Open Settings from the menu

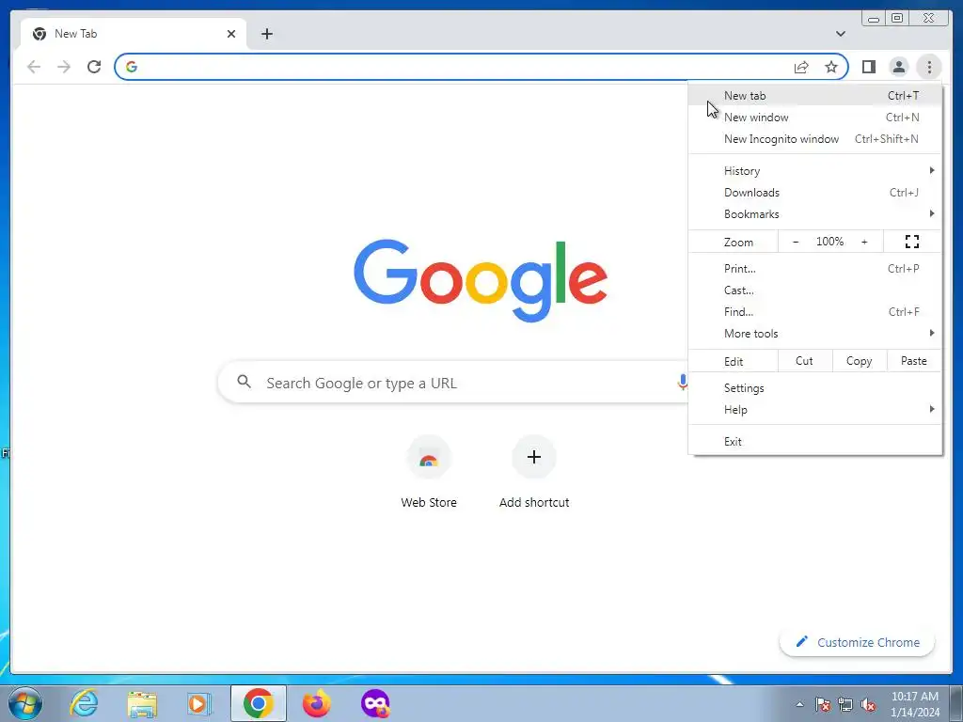pyautogui.click(x=815, y=388)
